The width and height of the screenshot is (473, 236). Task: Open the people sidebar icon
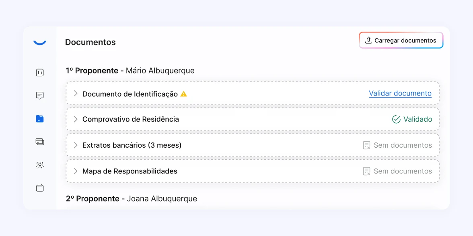coord(40,165)
